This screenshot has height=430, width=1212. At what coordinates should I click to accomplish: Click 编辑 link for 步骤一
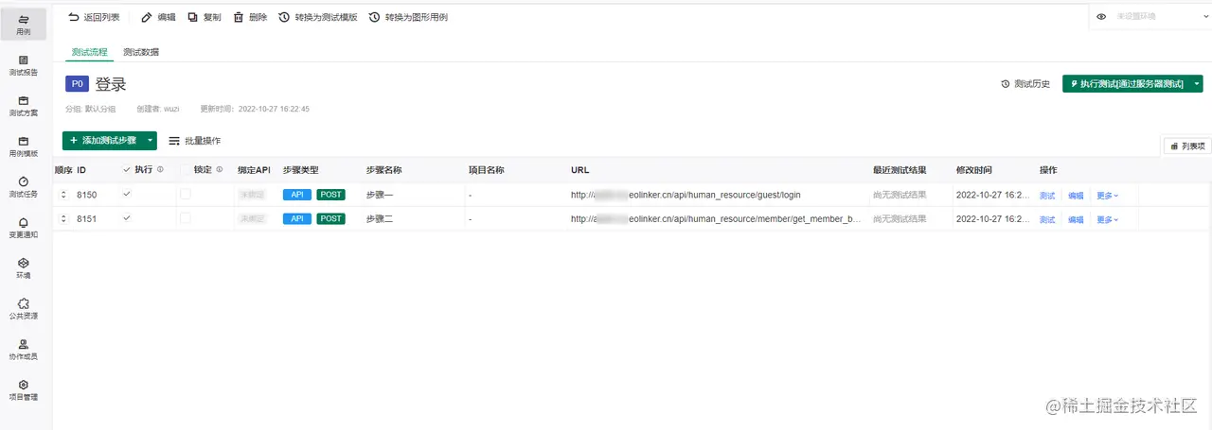point(1076,196)
